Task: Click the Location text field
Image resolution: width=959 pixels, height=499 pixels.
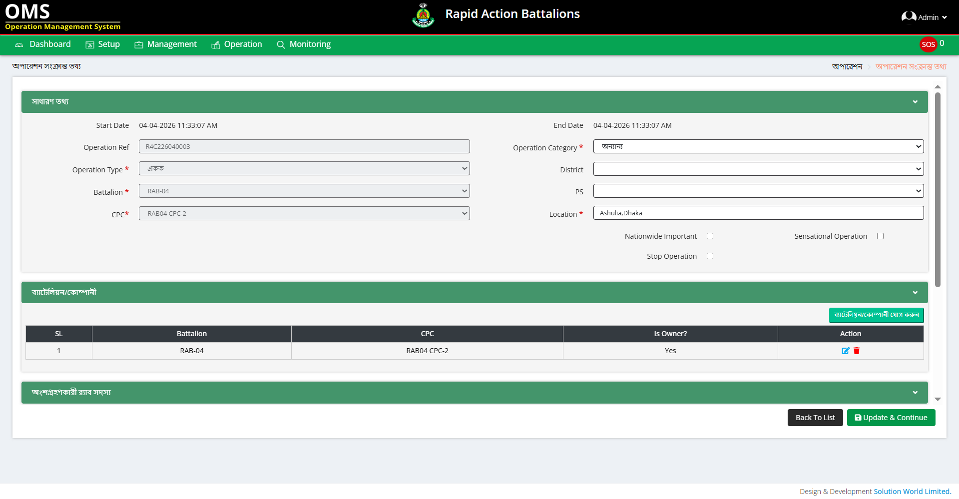Action: (758, 213)
